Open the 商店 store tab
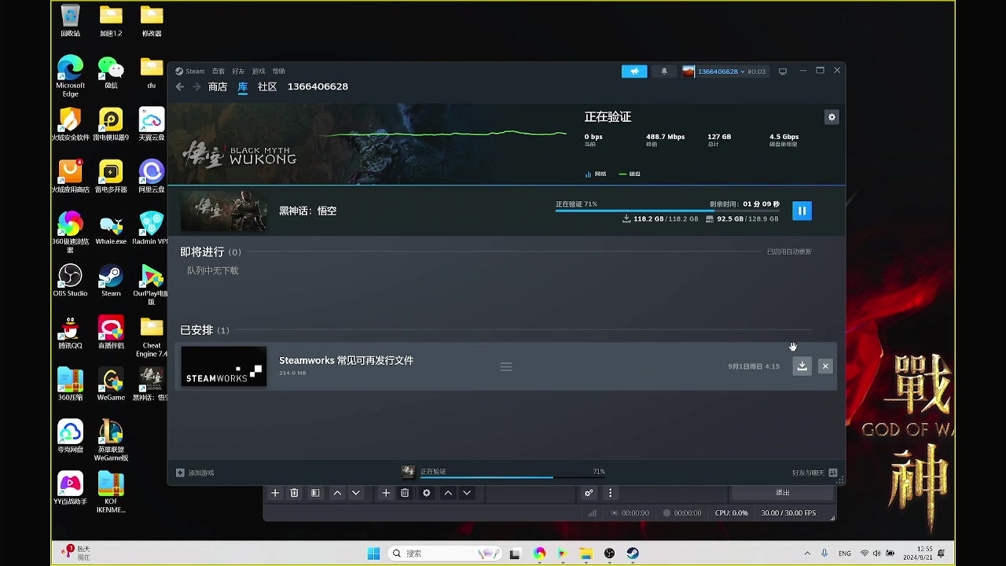 click(x=218, y=86)
